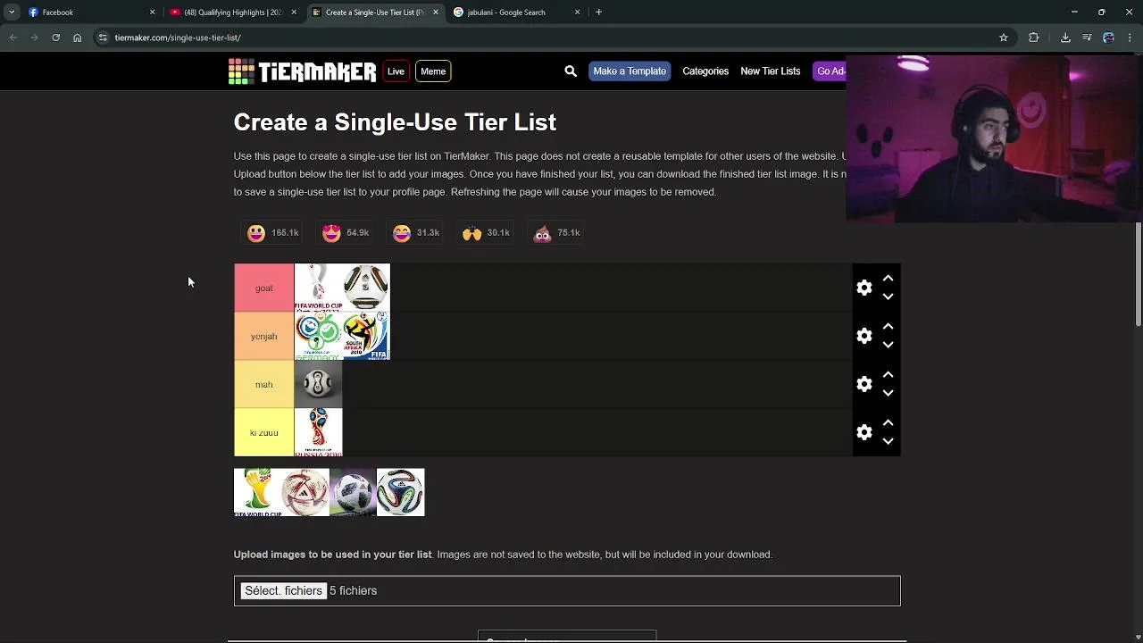This screenshot has height=643, width=1143.
Task: Open settings gear for goat tier
Action: click(864, 288)
